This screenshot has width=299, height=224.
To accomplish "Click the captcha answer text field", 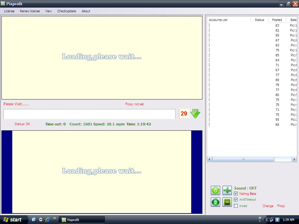I will (89, 114).
